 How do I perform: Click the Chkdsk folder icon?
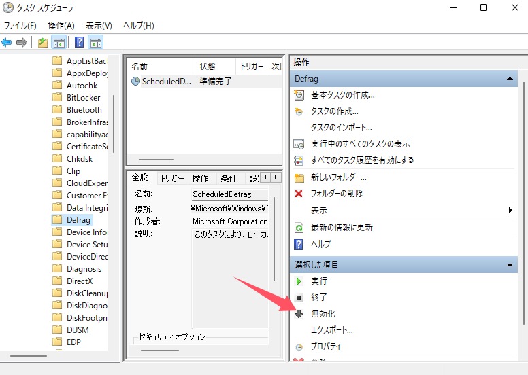[x=57, y=158]
